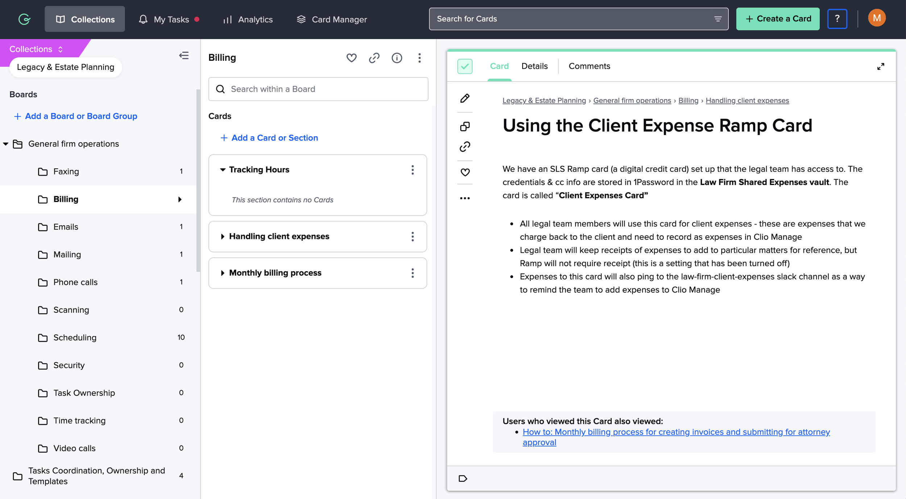Click the Search within a Board field
Image resolution: width=906 pixels, height=499 pixels.
click(318, 89)
